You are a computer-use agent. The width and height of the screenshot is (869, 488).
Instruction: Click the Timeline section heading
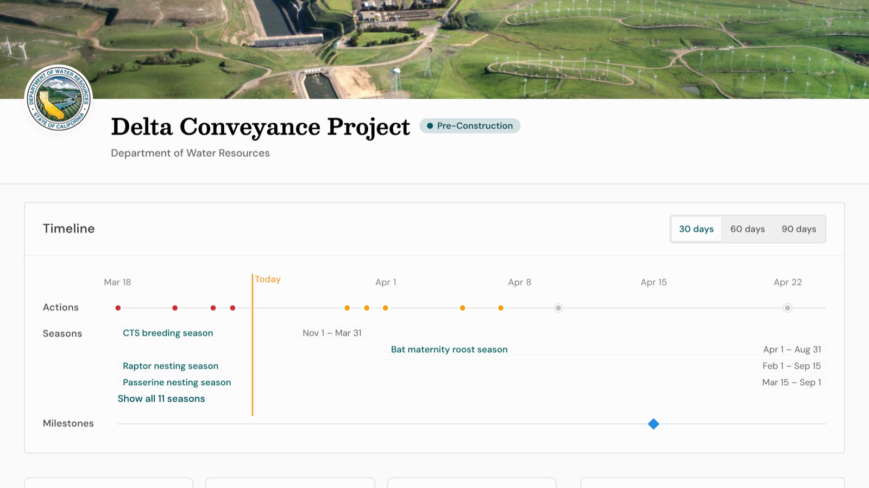click(68, 229)
